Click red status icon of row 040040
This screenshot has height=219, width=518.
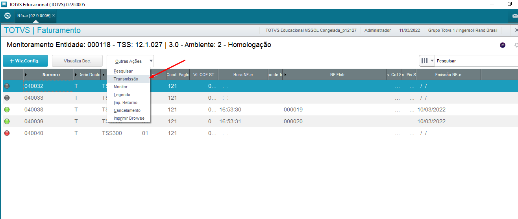7,133
